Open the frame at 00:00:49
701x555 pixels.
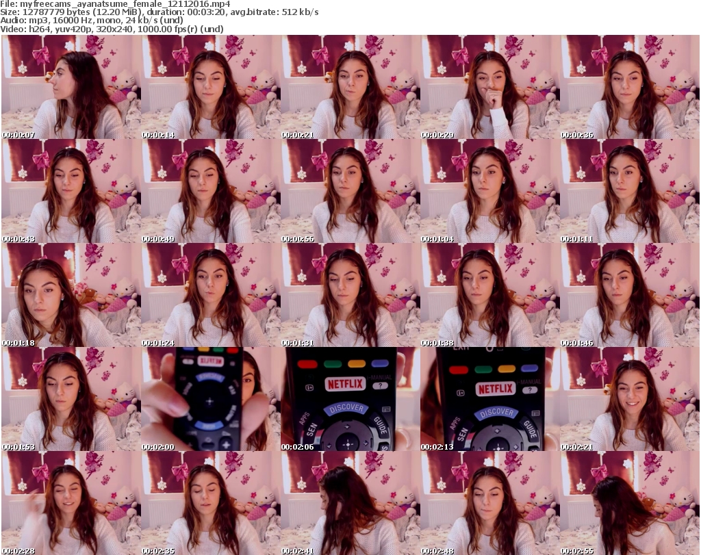(x=211, y=191)
